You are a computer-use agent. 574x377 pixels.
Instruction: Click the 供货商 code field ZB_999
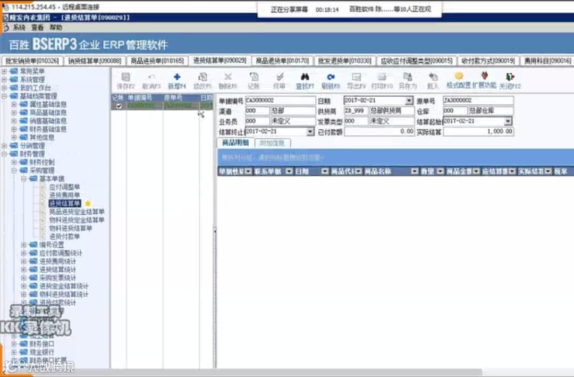click(356, 111)
